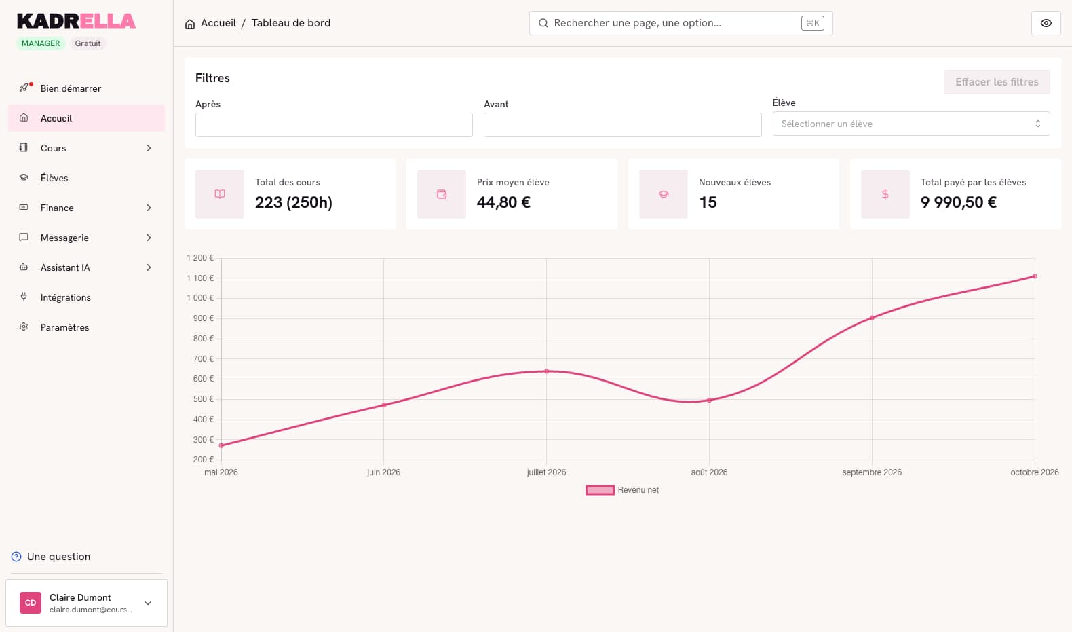Expand the Assistant IA submenu chevron

[149, 267]
